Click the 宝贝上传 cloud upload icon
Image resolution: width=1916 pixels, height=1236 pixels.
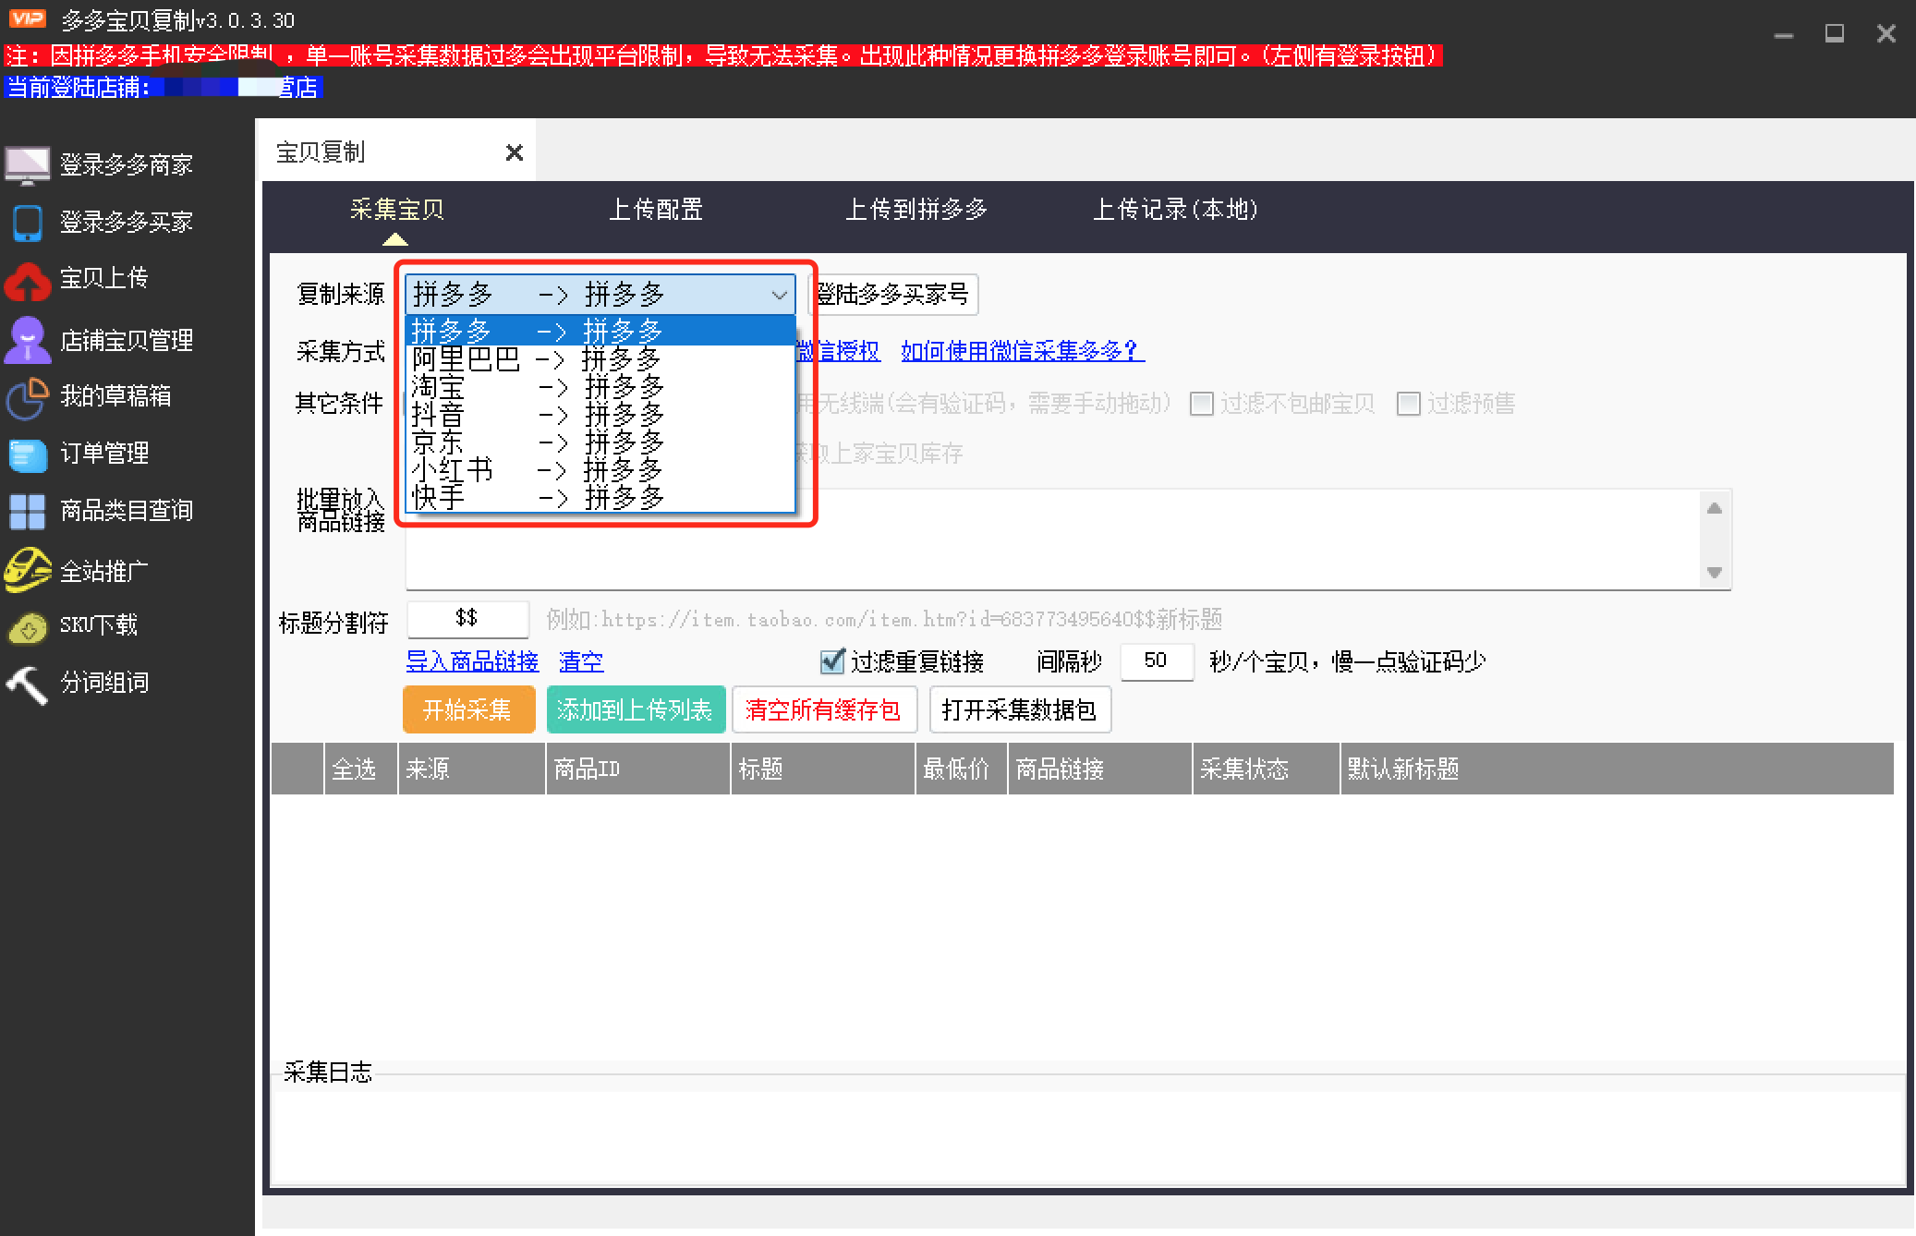pyautogui.click(x=27, y=281)
